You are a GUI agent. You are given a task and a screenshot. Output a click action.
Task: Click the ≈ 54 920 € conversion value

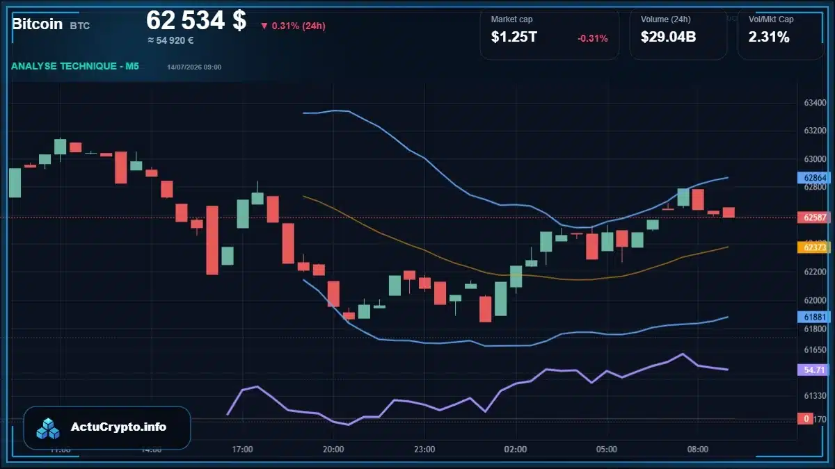(170, 40)
